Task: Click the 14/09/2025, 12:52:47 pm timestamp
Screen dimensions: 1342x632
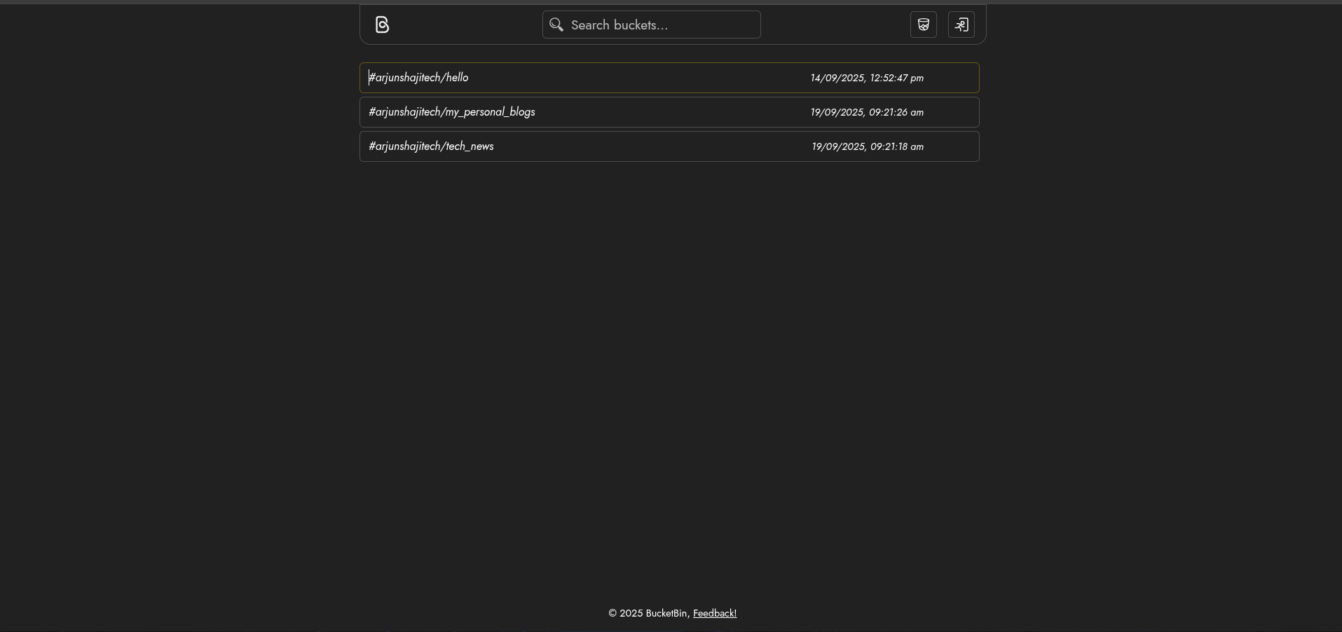Action: (867, 78)
